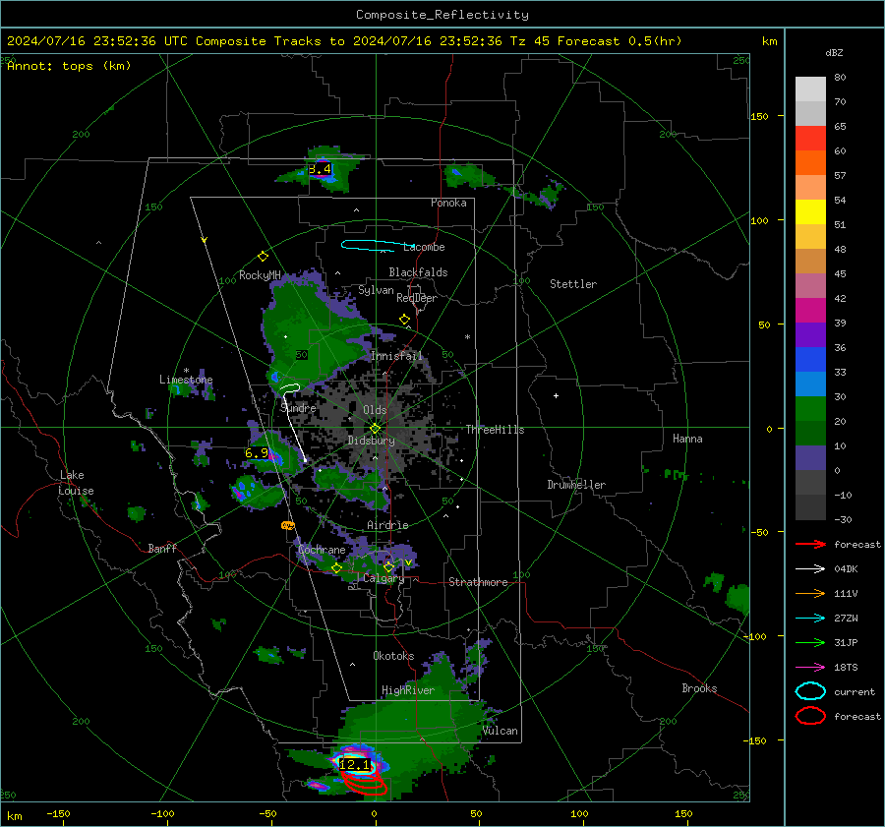Click the RedDeer city label
885x827 pixels.
[417, 298]
